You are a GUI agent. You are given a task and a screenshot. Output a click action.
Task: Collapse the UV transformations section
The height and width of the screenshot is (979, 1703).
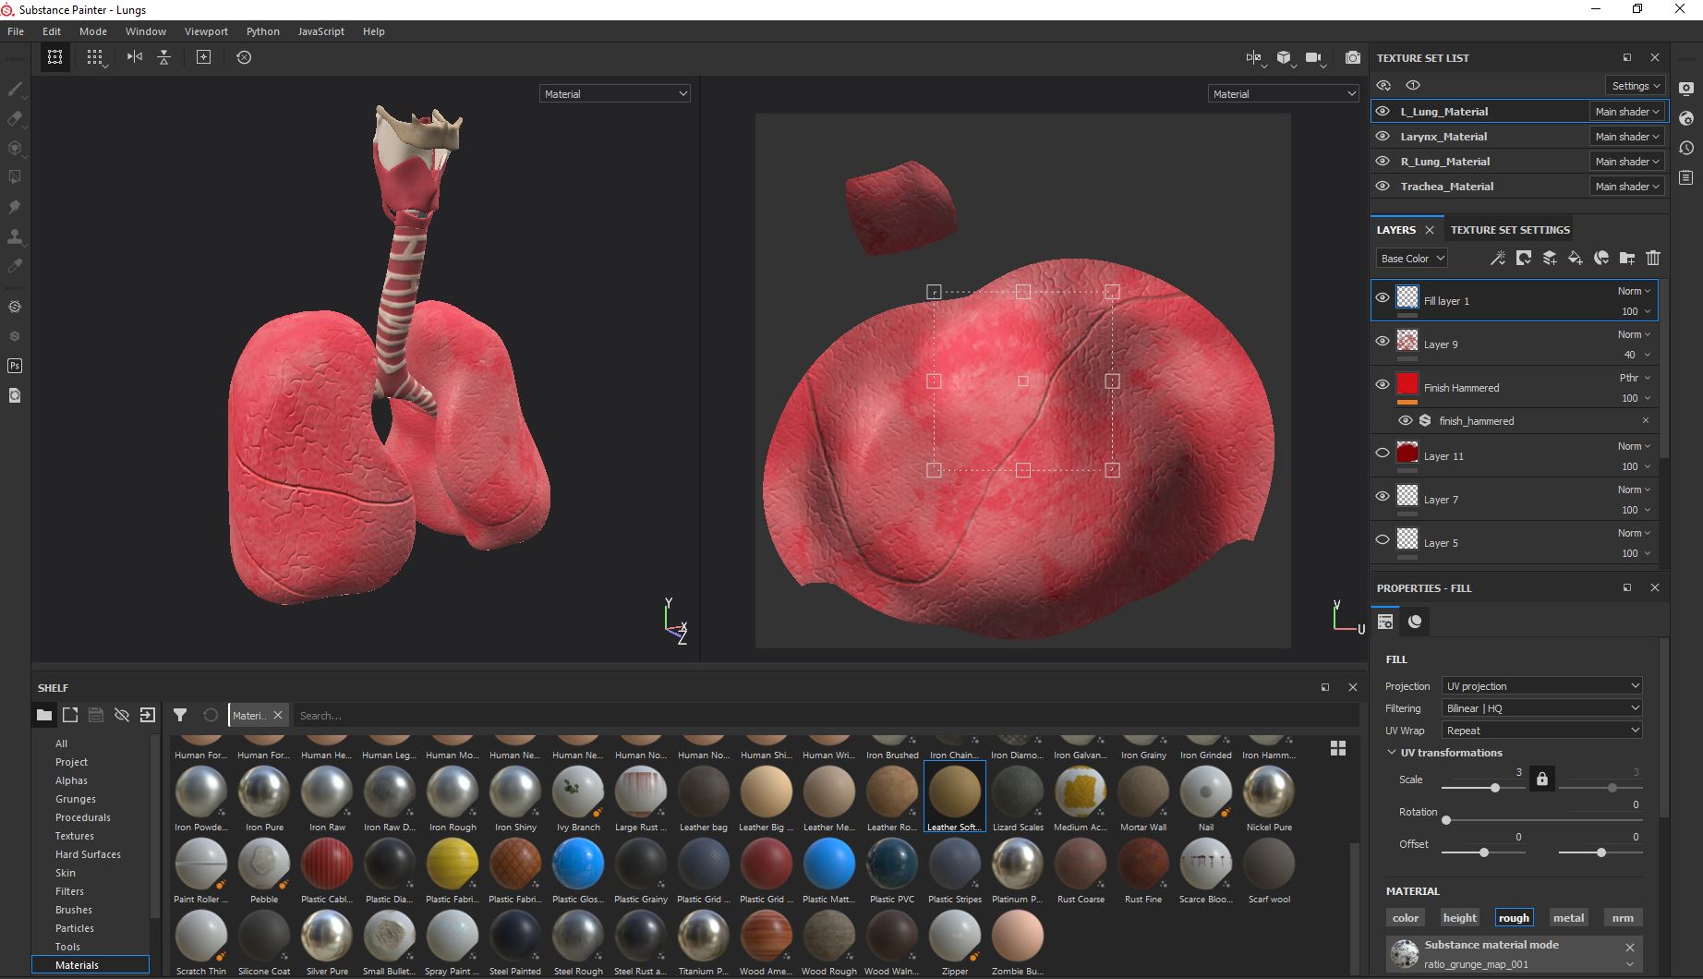click(1392, 753)
